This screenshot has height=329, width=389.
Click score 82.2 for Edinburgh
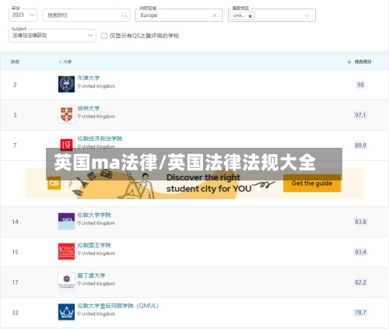[360, 282]
